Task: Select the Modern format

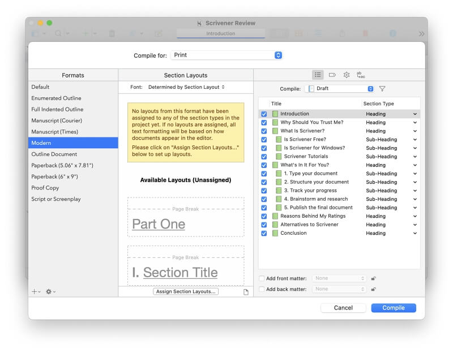Action: pyautogui.click(x=73, y=143)
